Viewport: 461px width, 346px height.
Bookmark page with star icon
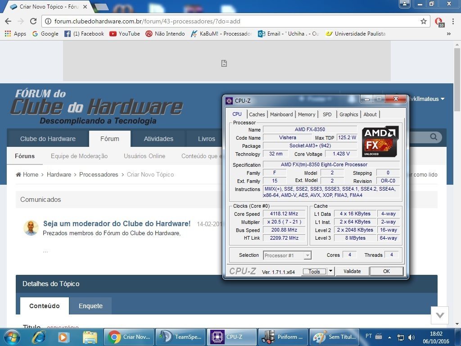[423, 21]
